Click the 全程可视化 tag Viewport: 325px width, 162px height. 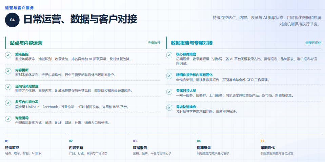(x=313, y=43)
